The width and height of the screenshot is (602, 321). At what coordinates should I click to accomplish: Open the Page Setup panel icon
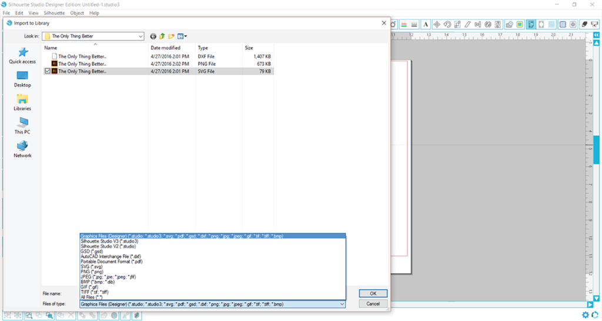531,25
